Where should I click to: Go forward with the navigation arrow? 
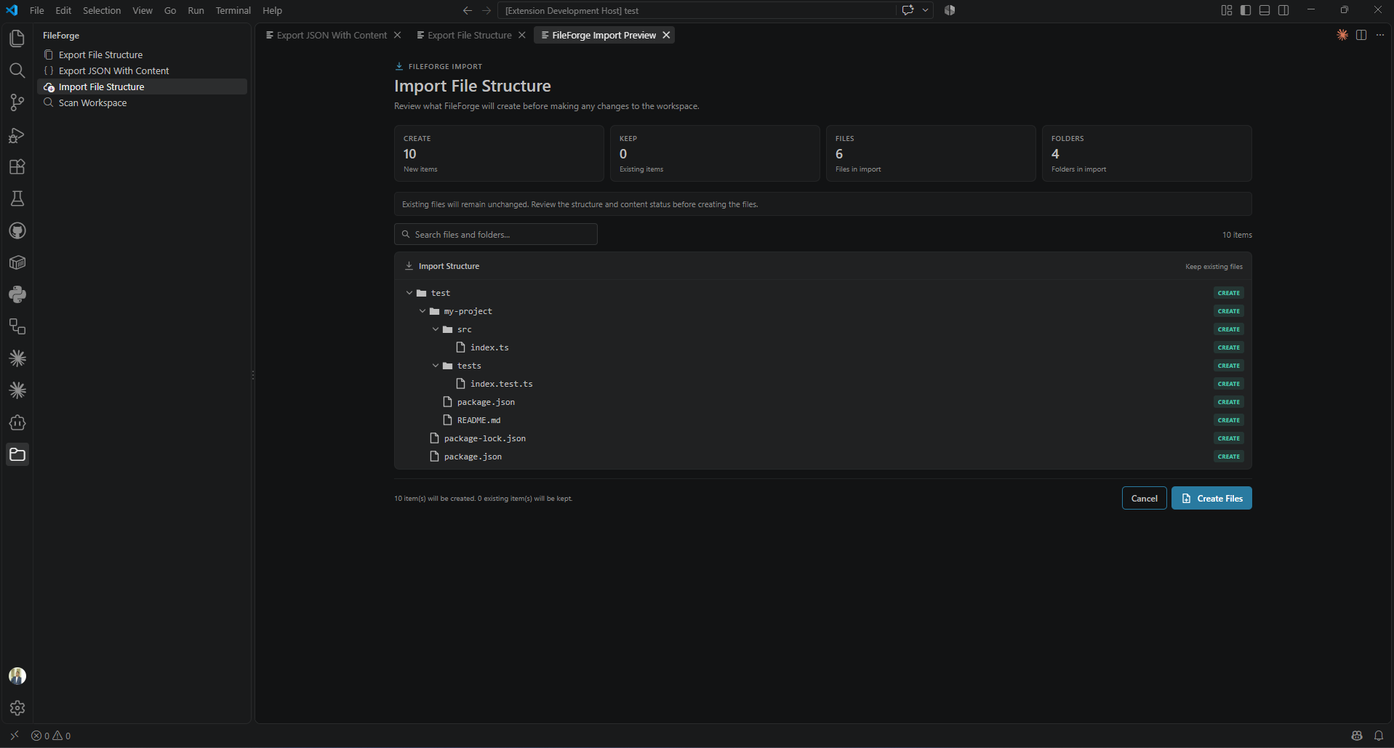[486, 10]
